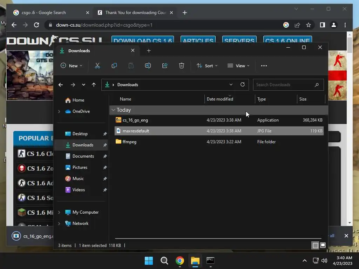
Task: Select the maxresdefault JPG file
Action: 219,131
